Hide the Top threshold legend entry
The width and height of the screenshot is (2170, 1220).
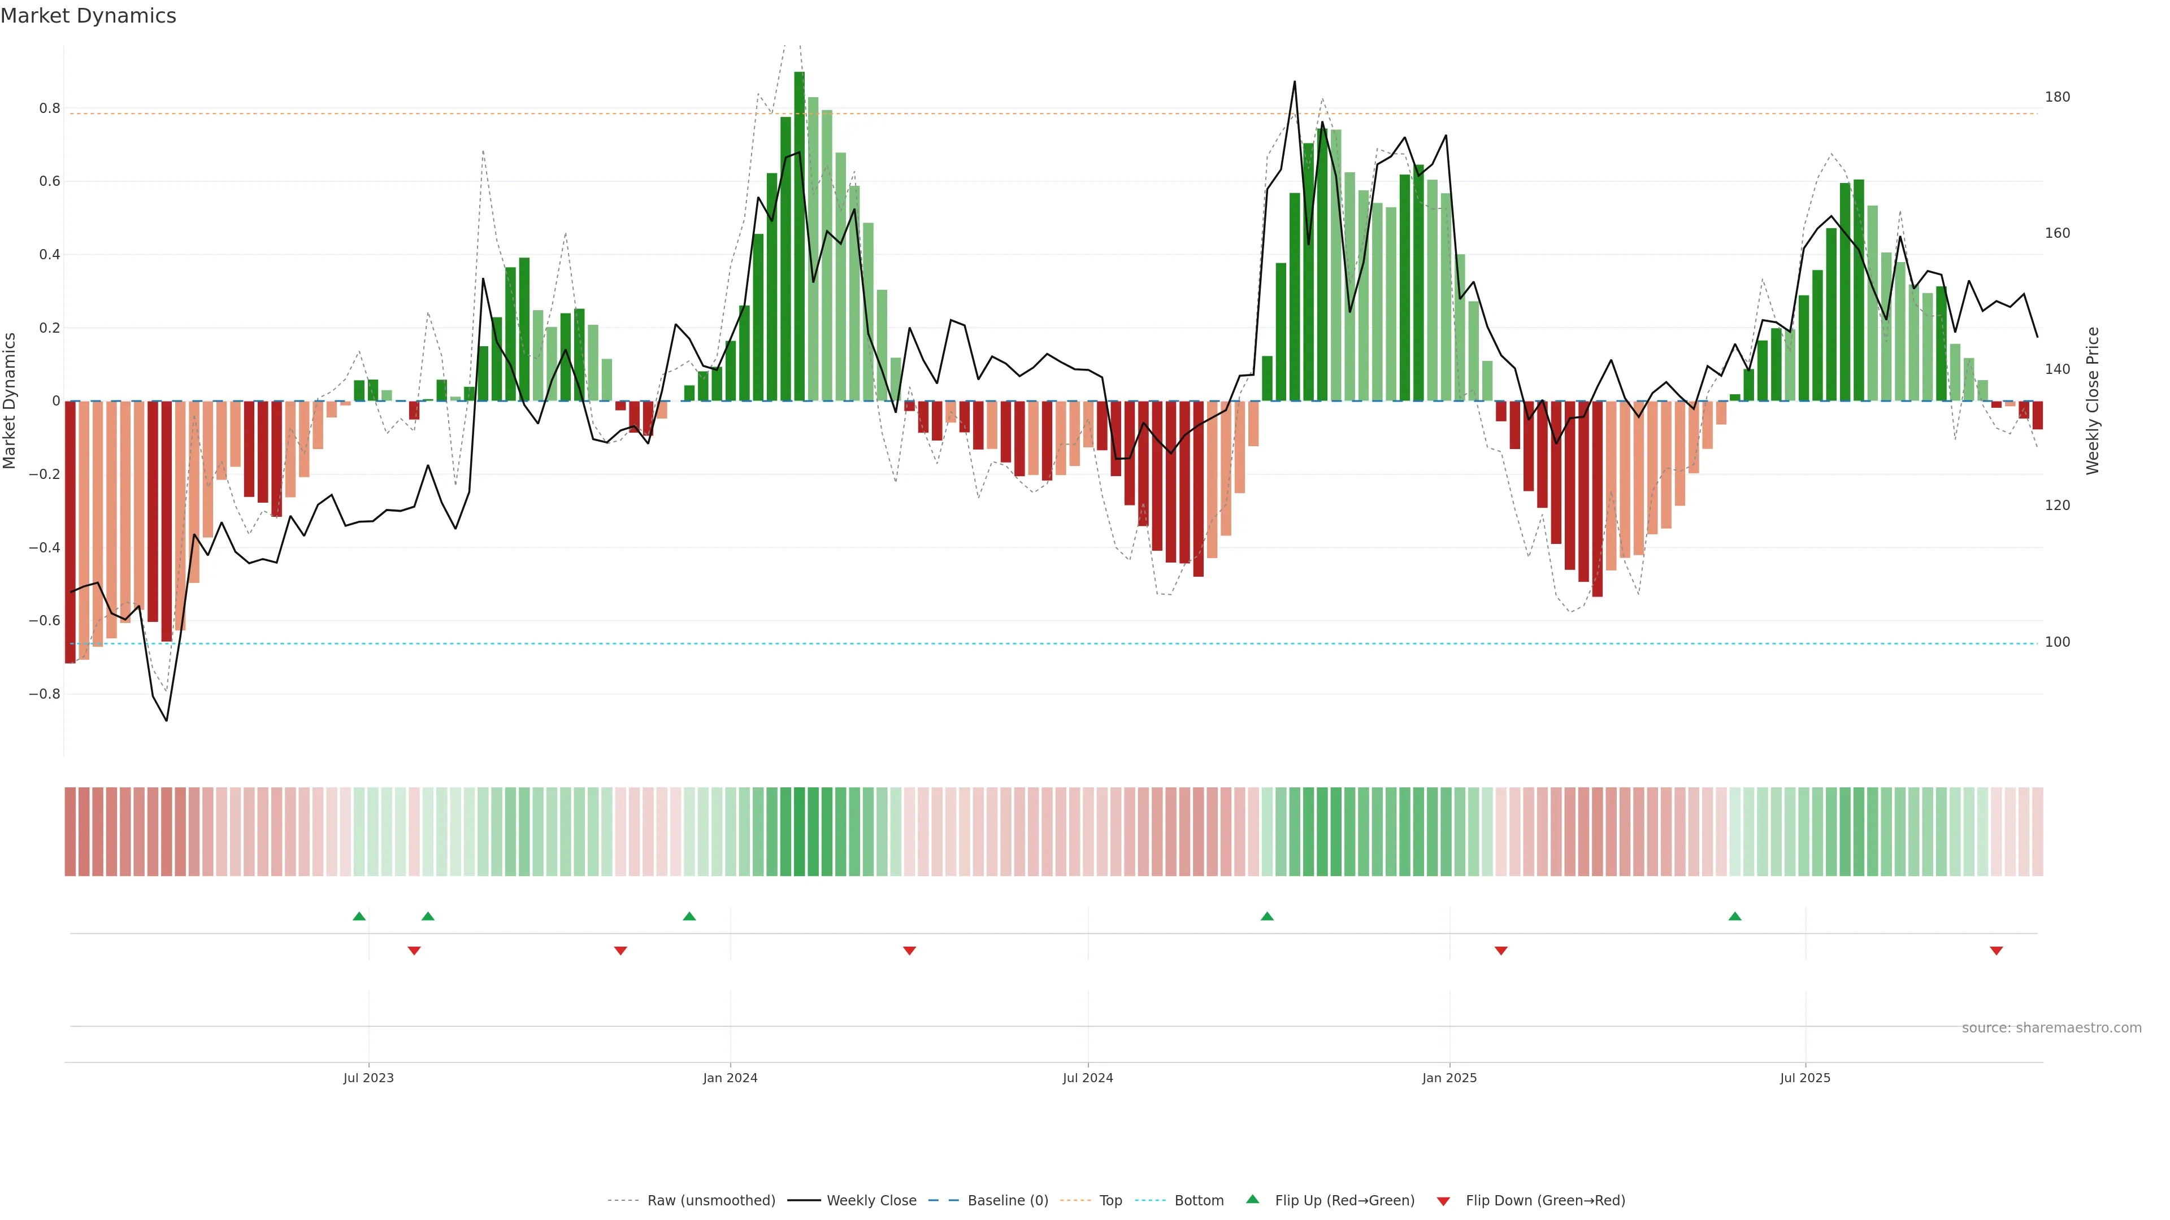[1110, 1201]
